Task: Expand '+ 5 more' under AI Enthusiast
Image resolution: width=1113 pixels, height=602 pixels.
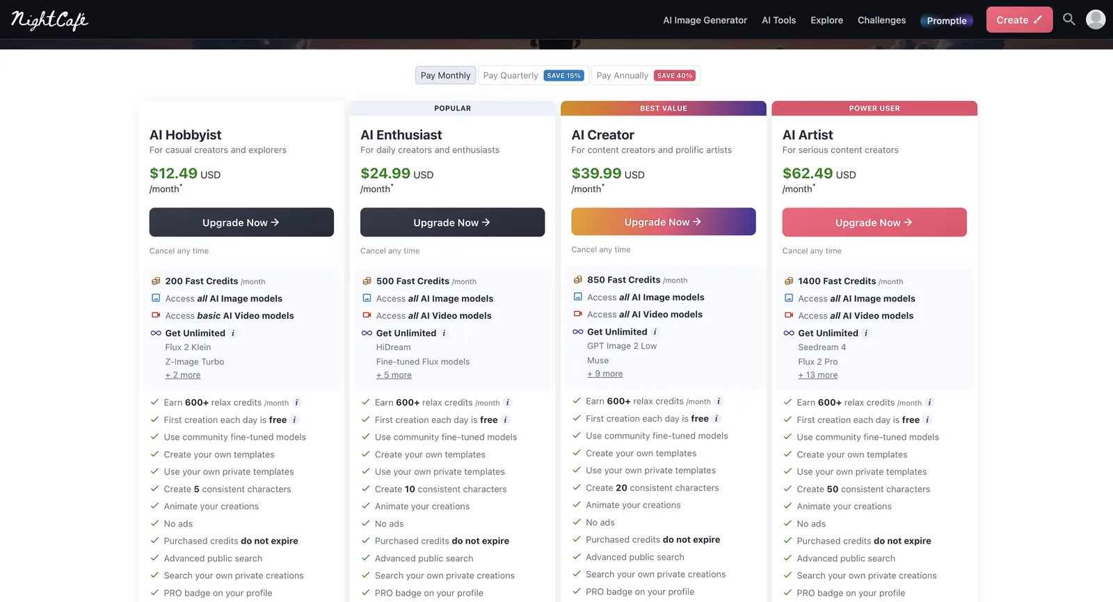Action: click(394, 375)
